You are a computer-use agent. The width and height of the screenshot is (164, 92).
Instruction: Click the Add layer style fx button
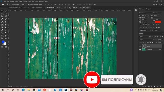coord(146,86)
